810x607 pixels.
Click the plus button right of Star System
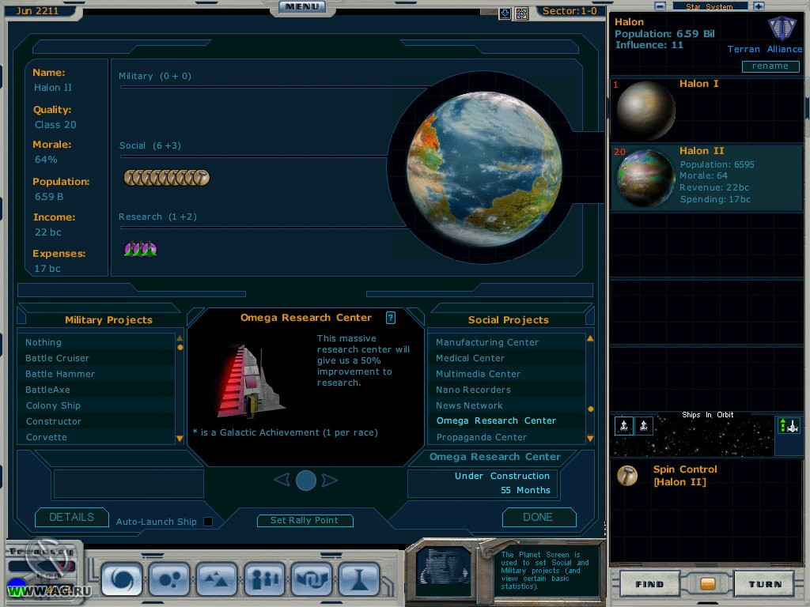[x=759, y=6]
